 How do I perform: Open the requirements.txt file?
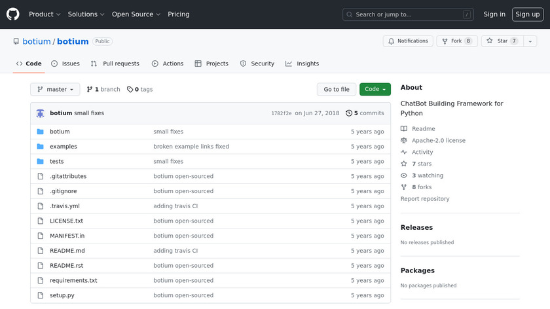point(73,281)
